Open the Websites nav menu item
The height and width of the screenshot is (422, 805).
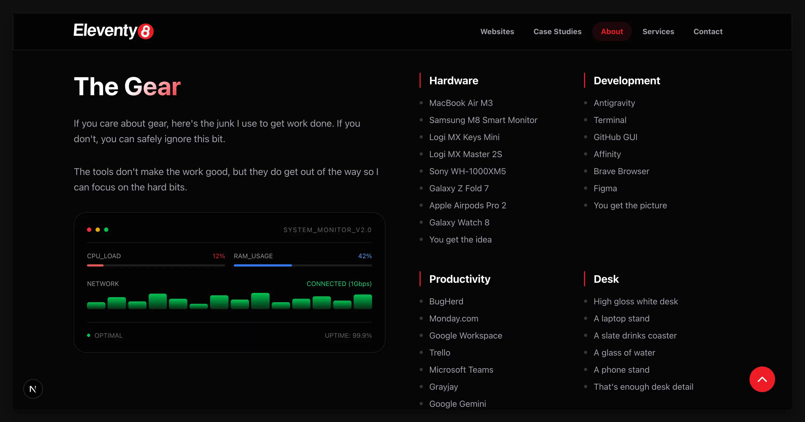pyautogui.click(x=497, y=31)
